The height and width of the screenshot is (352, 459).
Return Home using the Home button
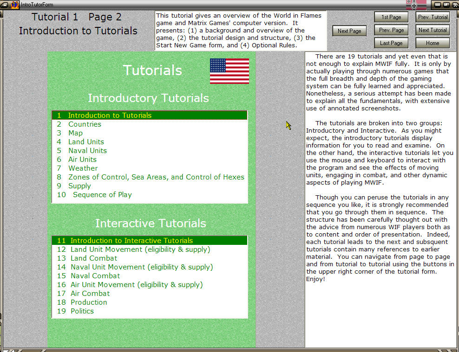pos(432,43)
